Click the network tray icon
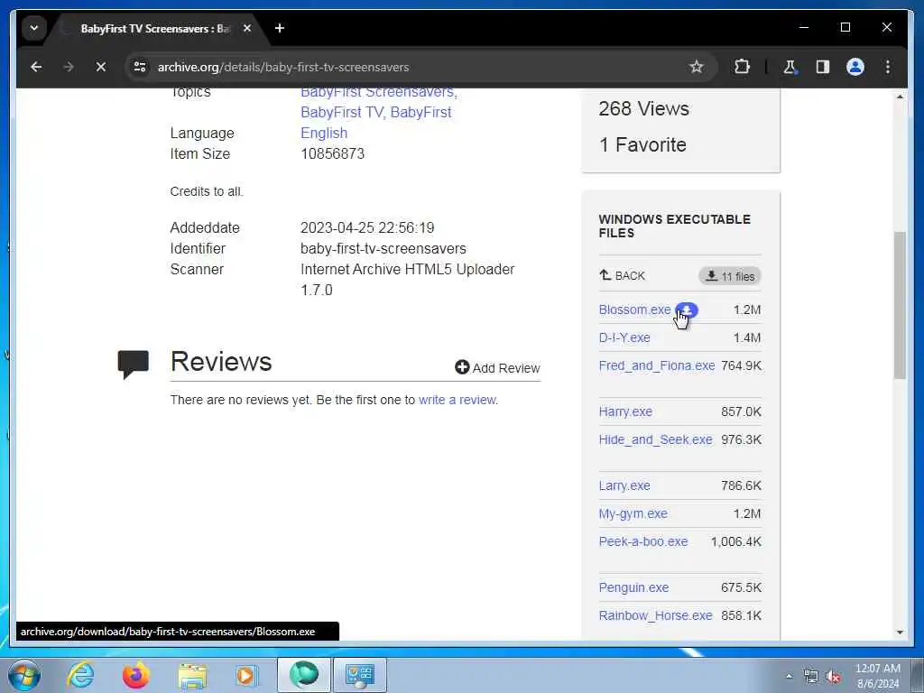The height and width of the screenshot is (693, 924). (811, 677)
